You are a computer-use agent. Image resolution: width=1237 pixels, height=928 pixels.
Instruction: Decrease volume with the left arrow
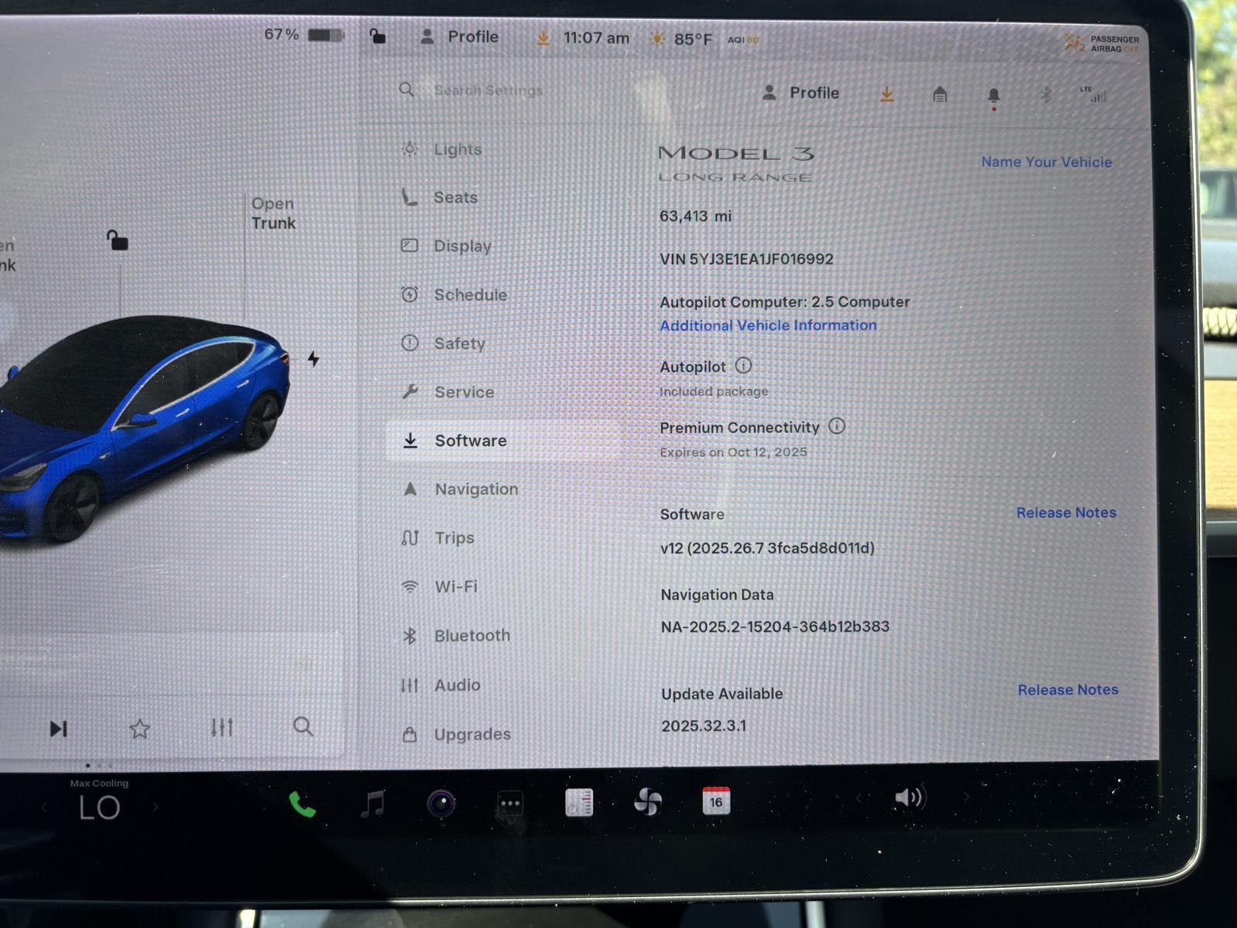tap(857, 798)
